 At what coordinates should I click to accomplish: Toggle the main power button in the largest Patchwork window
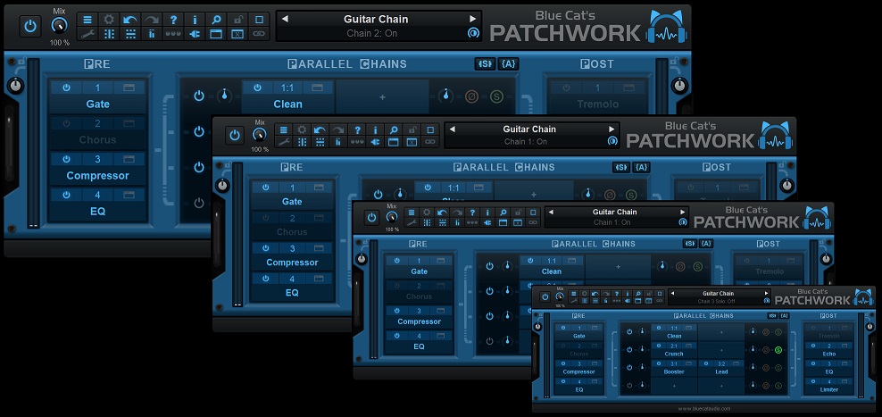pos(30,25)
